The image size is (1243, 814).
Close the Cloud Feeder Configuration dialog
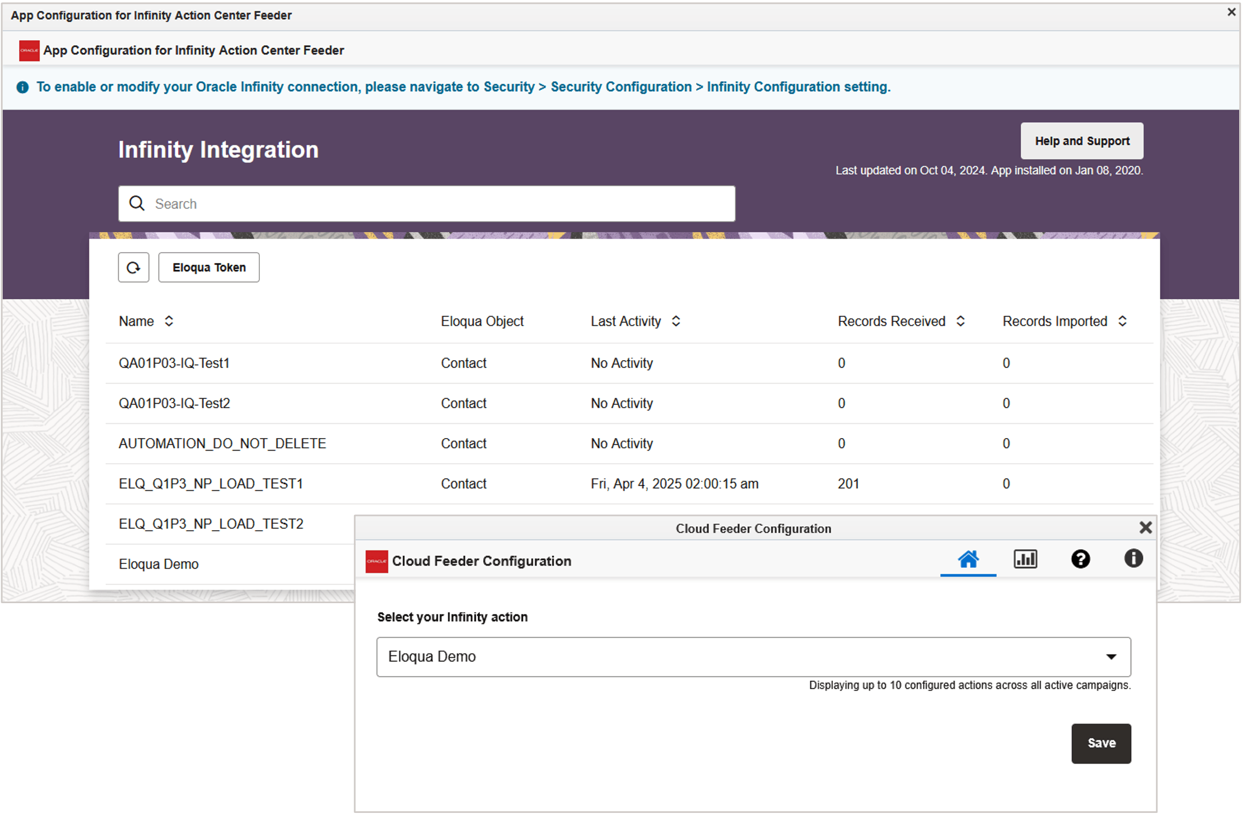point(1145,527)
